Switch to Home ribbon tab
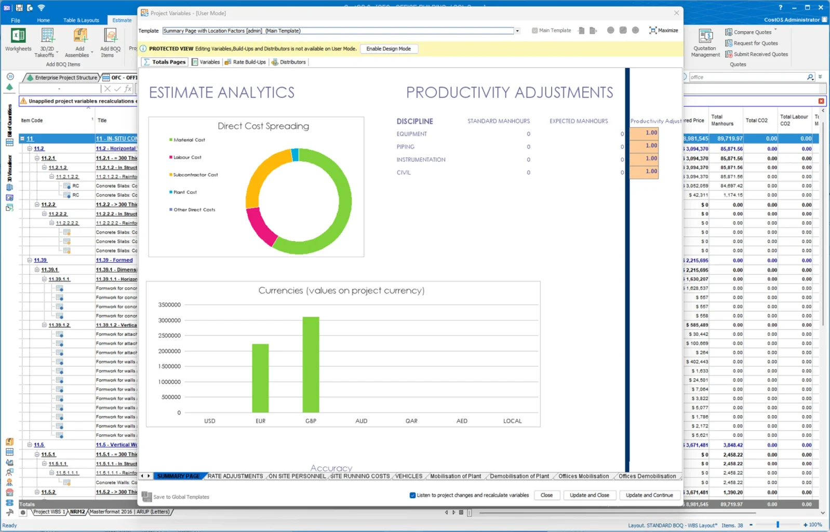The image size is (830, 532). 44,20
